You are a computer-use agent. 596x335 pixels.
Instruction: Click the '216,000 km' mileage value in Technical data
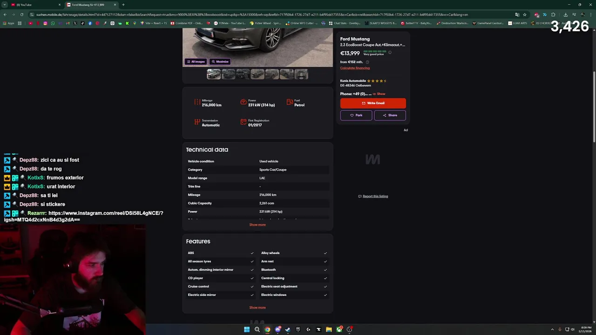(268, 195)
